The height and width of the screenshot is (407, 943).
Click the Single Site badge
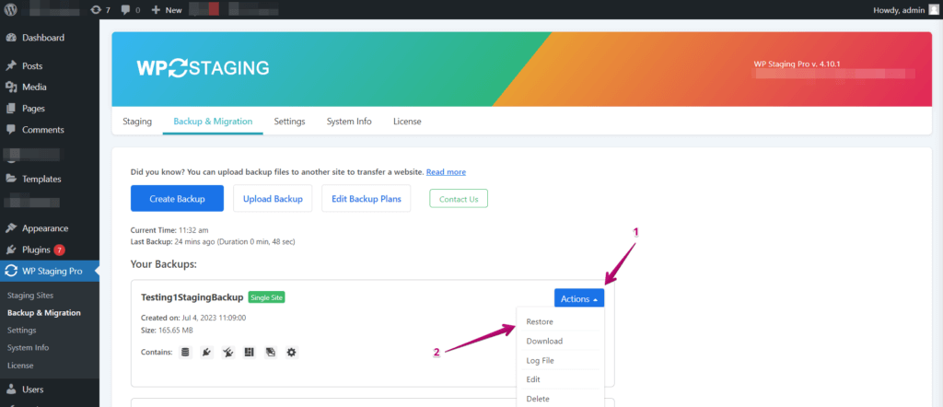pyautogui.click(x=266, y=297)
